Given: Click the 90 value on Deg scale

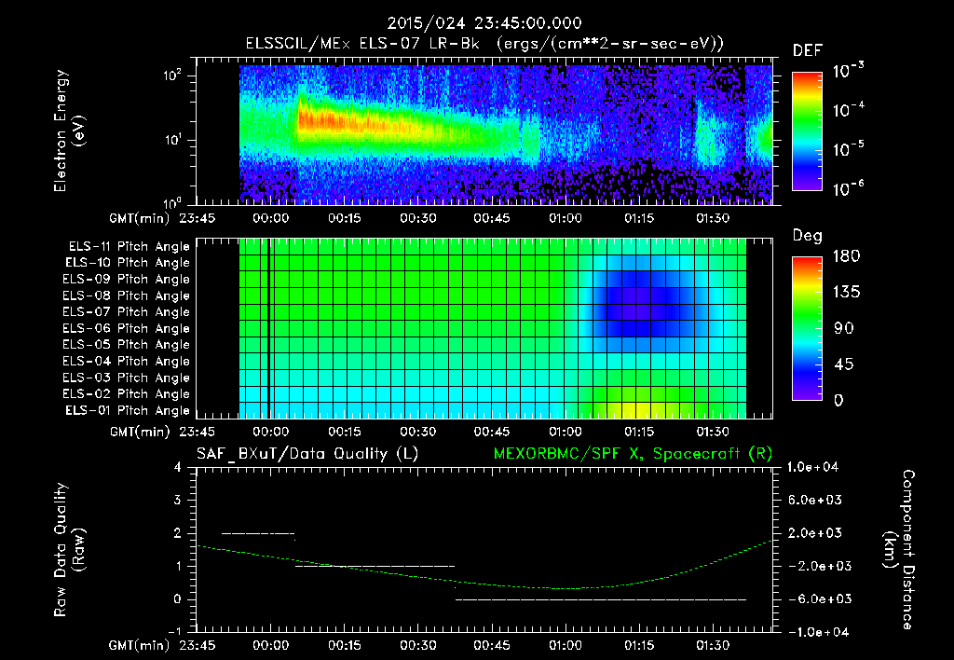Looking at the screenshot, I should [846, 328].
